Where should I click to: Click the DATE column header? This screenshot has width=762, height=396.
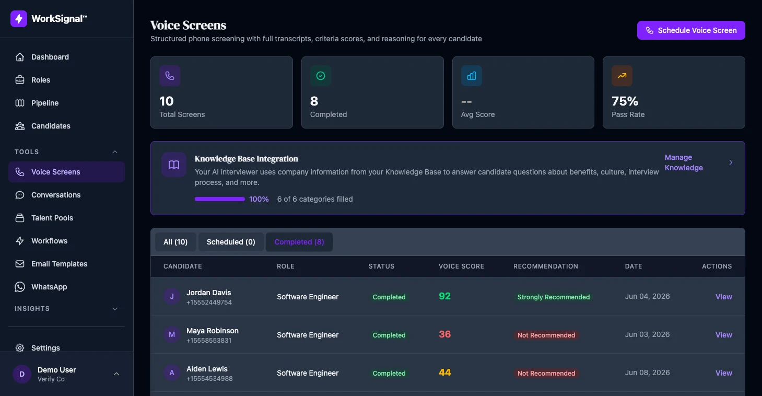point(634,266)
